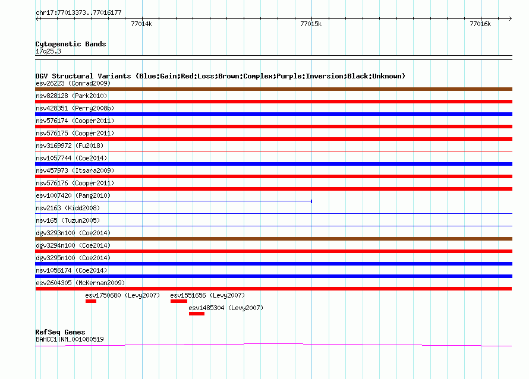Select the dgv3293n100 brown variant bar
529x379 pixels.
tap(273, 239)
